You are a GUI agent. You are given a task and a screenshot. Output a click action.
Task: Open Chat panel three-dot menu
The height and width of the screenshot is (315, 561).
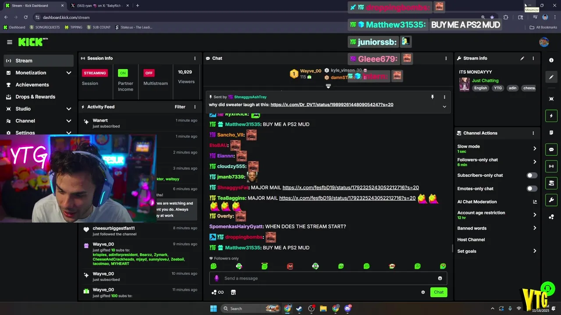coord(446,58)
